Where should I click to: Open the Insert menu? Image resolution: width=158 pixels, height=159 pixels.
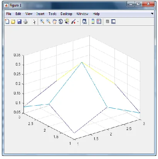point(40,14)
